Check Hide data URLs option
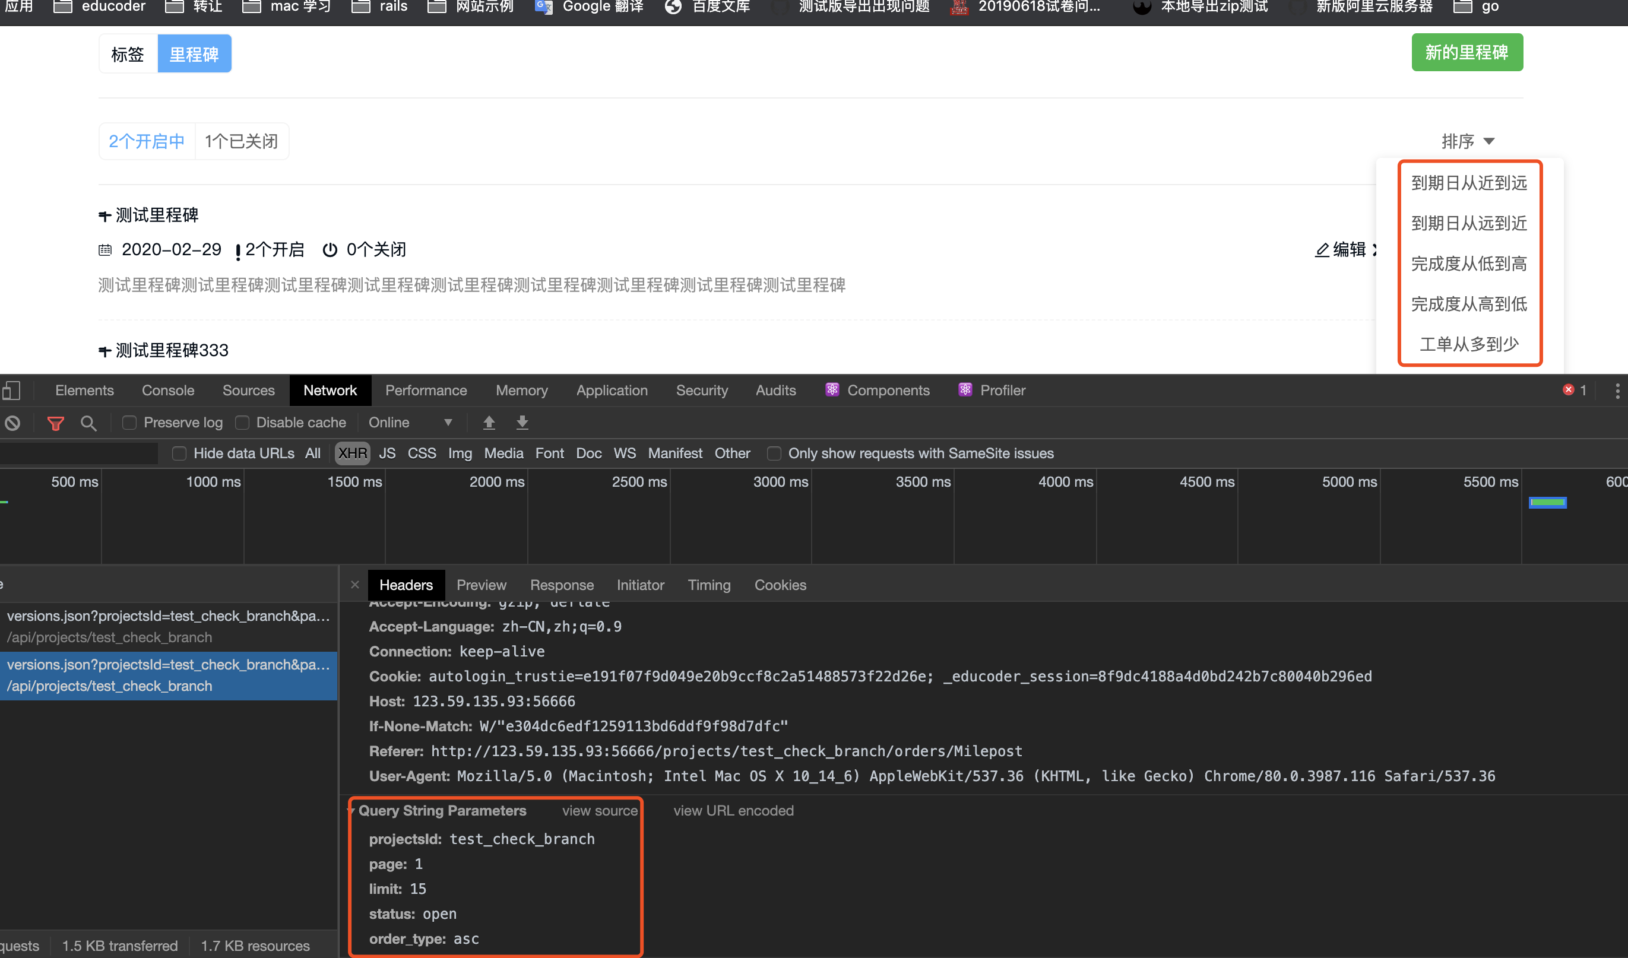 (x=179, y=453)
